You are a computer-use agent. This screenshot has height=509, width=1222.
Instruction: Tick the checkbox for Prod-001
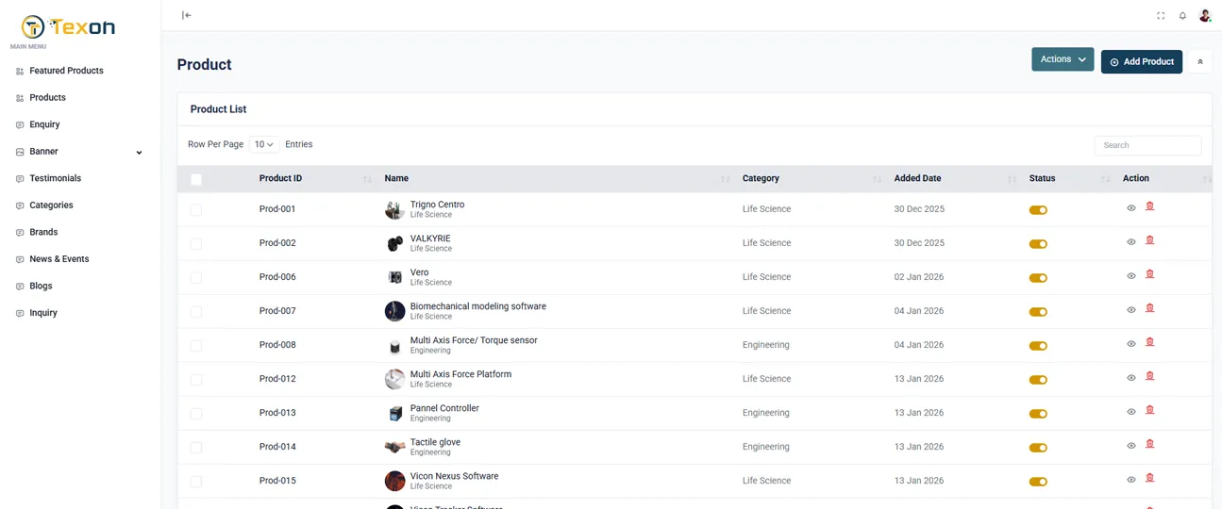coord(196,210)
